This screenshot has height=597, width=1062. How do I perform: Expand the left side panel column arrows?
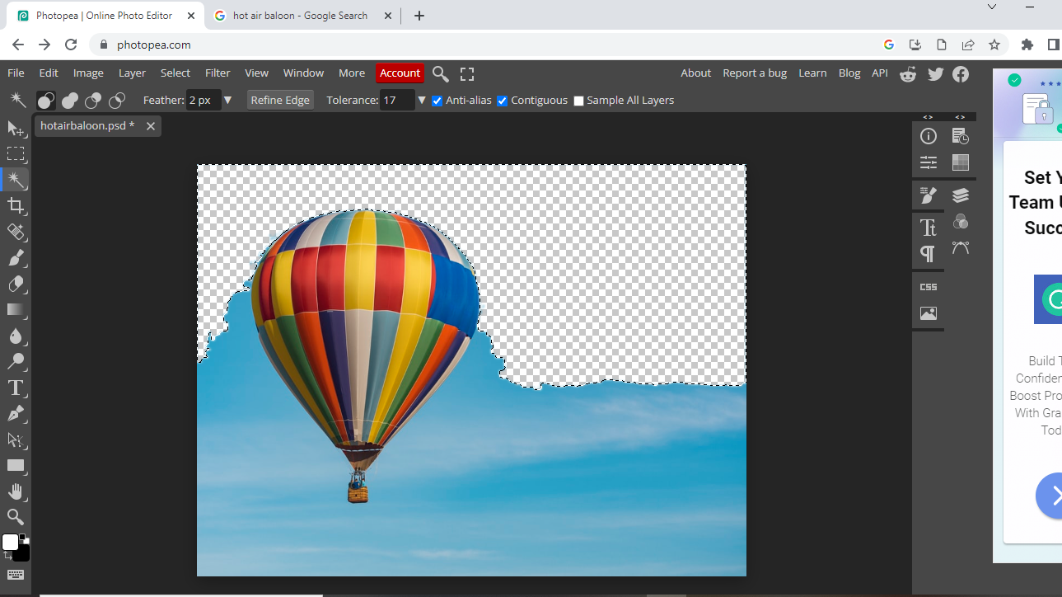tap(928, 117)
